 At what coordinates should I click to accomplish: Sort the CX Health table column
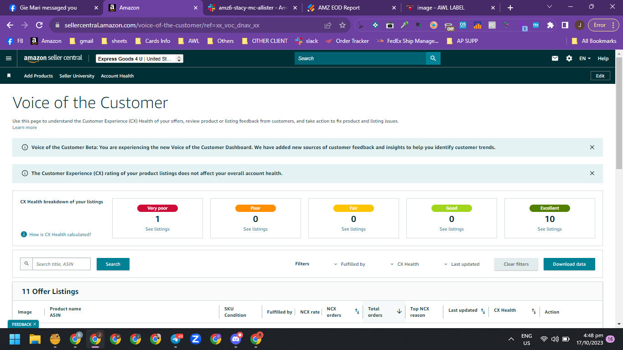click(534, 311)
